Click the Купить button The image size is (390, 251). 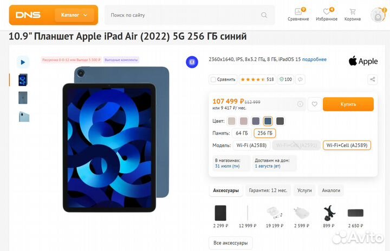point(348,104)
